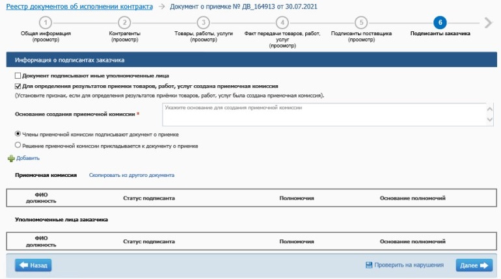Click 'ФИО должность' header in Уполномоченные лица table
Viewport: 501px width, 279px height.
coord(41,242)
